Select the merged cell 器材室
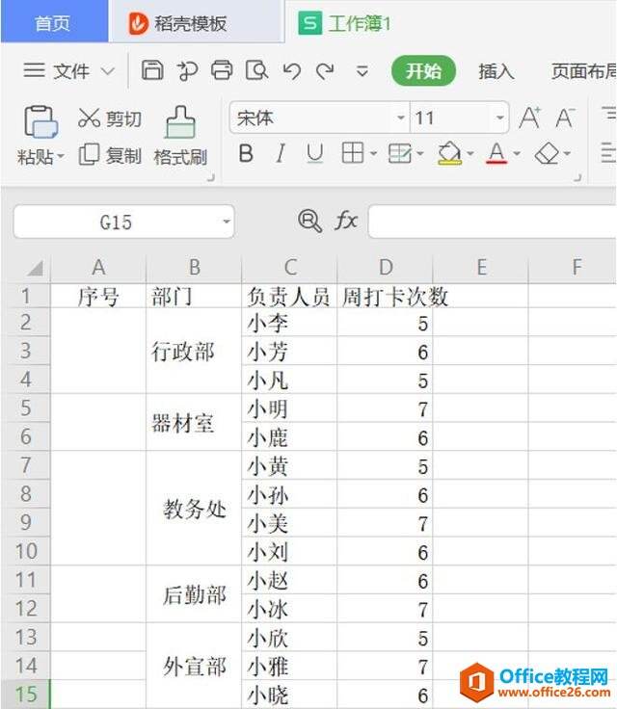617x709 pixels. pyautogui.click(x=194, y=422)
